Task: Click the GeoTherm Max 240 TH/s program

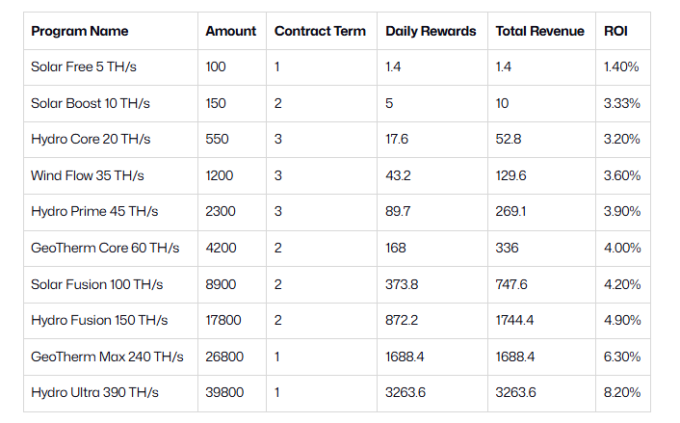Action: point(104,357)
